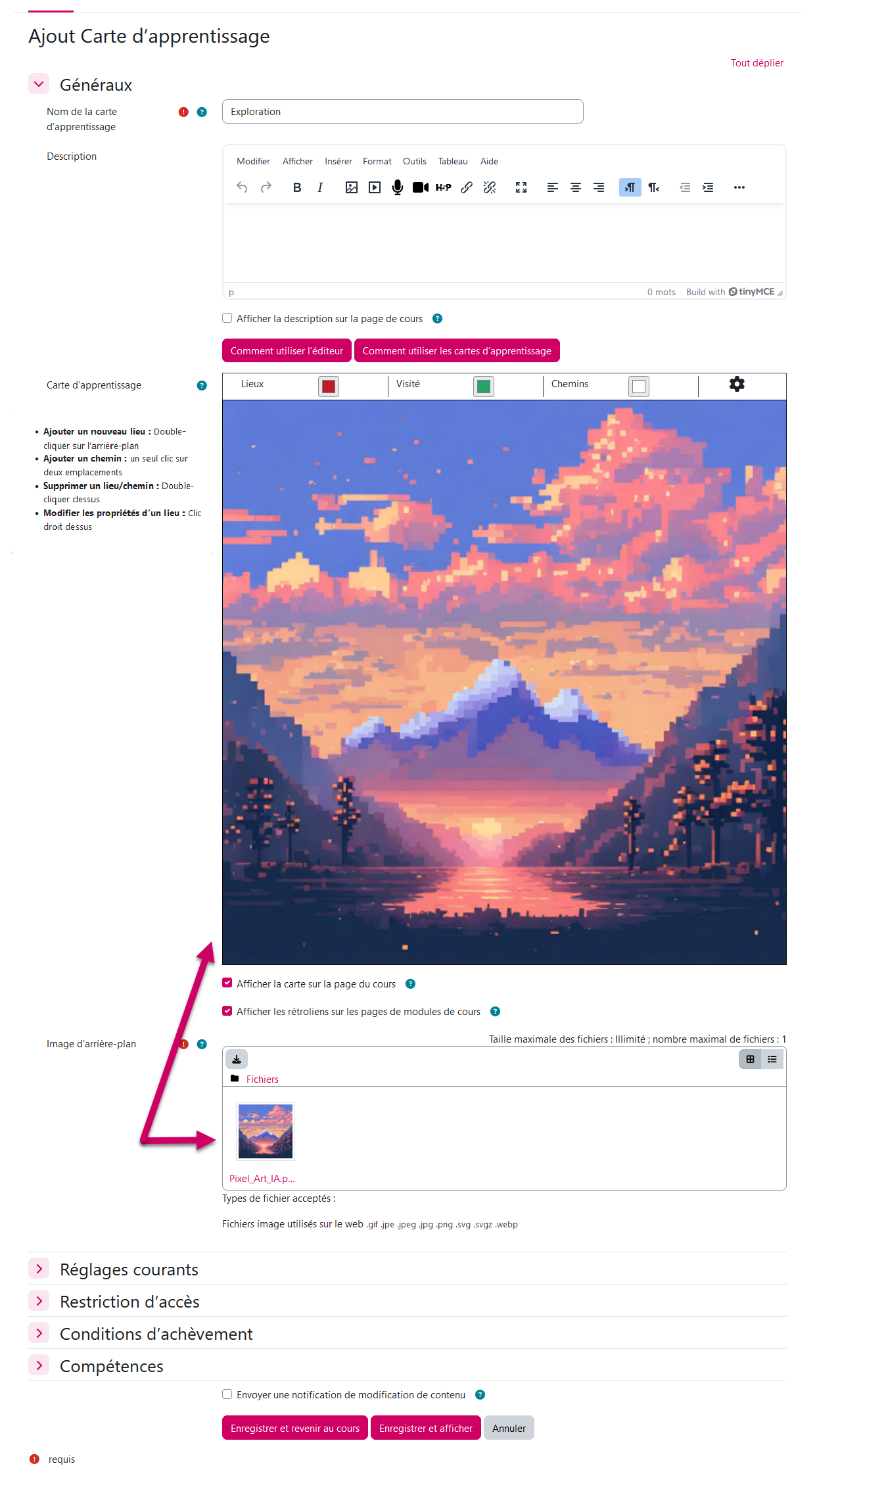This screenshot has height=1491, width=886.
Task: Toggle fullscreen editor mode icon
Action: [x=521, y=187]
